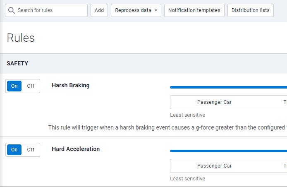
Task: Adjust the Harsh Braking sensitivity slider
Action: click(227, 87)
